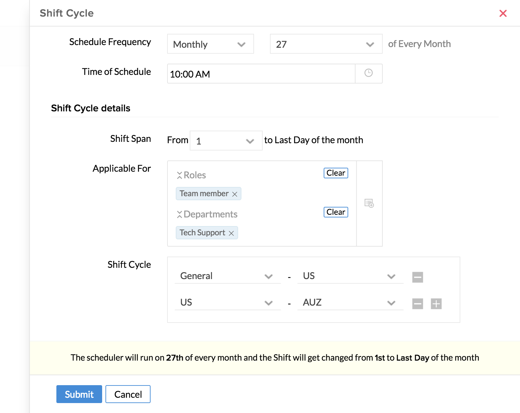Open the General shift dropdown
Viewport: 520px width, 413px height.
coord(227,276)
